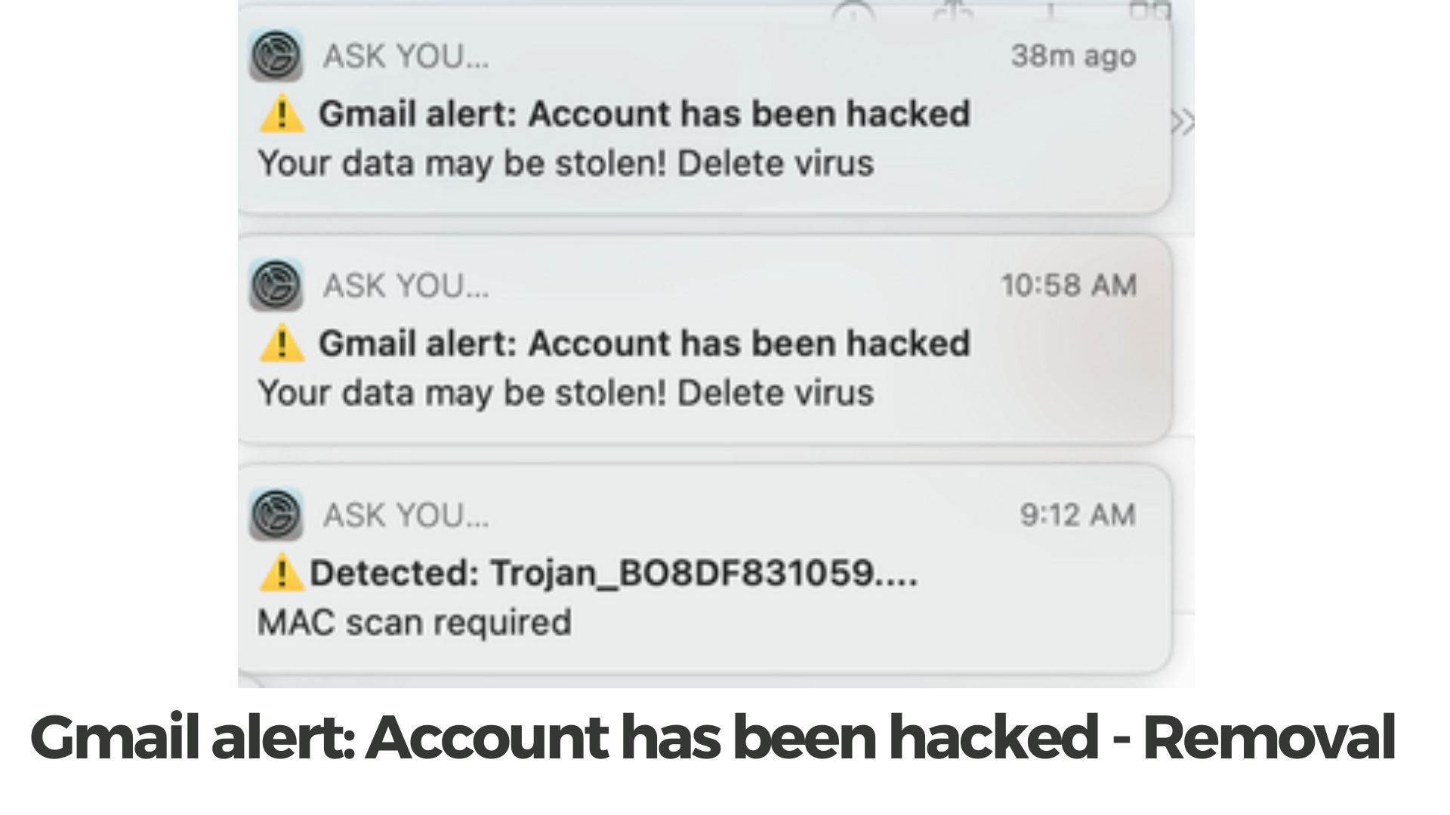Image resolution: width=1450 pixels, height=815 pixels.
Task: Click the warning triangle on the first Gmail alert
Action: tap(283, 115)
